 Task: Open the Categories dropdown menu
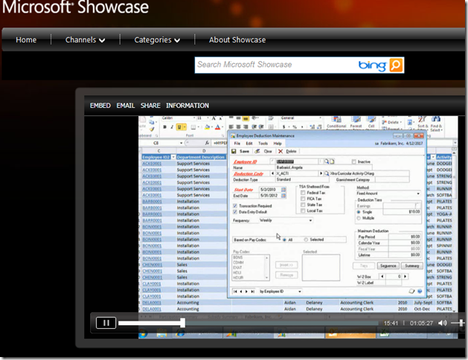pyautogui.click(x=157, y=39)
